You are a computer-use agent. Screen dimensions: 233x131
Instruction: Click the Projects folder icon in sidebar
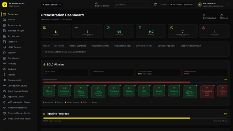coord(5,19)
